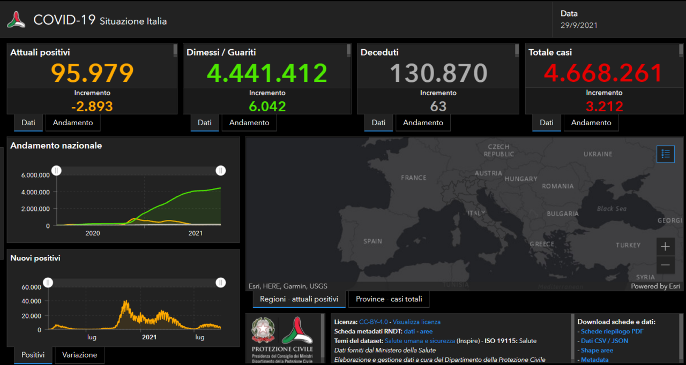Click right range handle of Nuovi positivi chart
686x365 pixels.
coord(221,283)
